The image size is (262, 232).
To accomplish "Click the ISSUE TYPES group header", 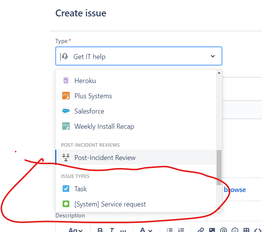I will click(x=75, y=176).
